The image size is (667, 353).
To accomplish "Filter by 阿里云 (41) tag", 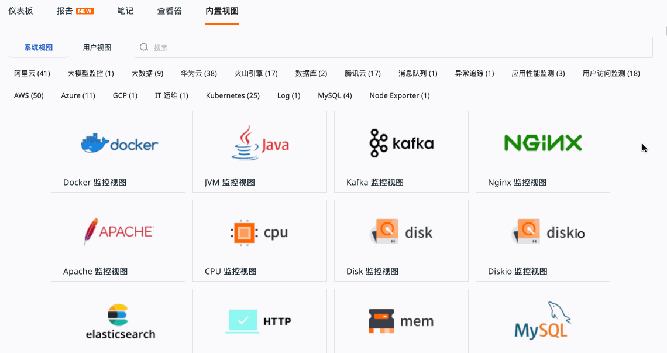I will (x=32, y=73).
